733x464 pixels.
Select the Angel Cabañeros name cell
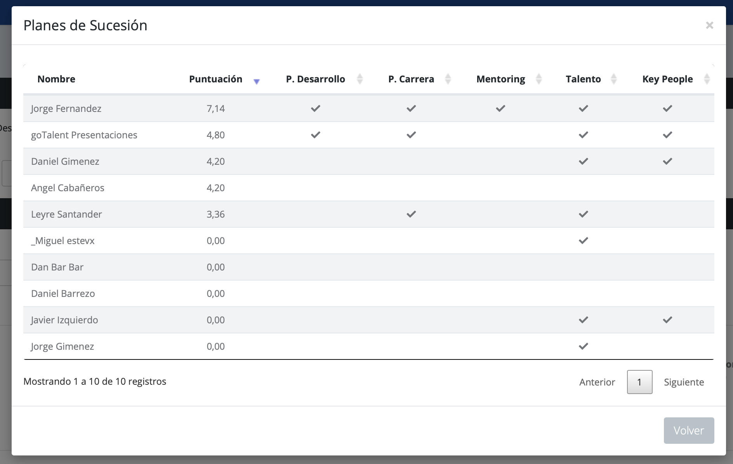(x=68, y=188)
